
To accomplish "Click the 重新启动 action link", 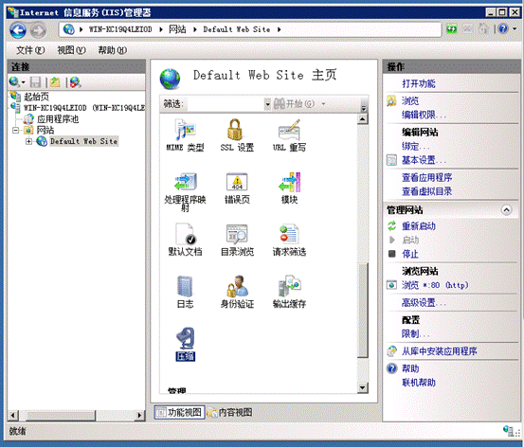I will pyautogui.click(x=419, y=226).
